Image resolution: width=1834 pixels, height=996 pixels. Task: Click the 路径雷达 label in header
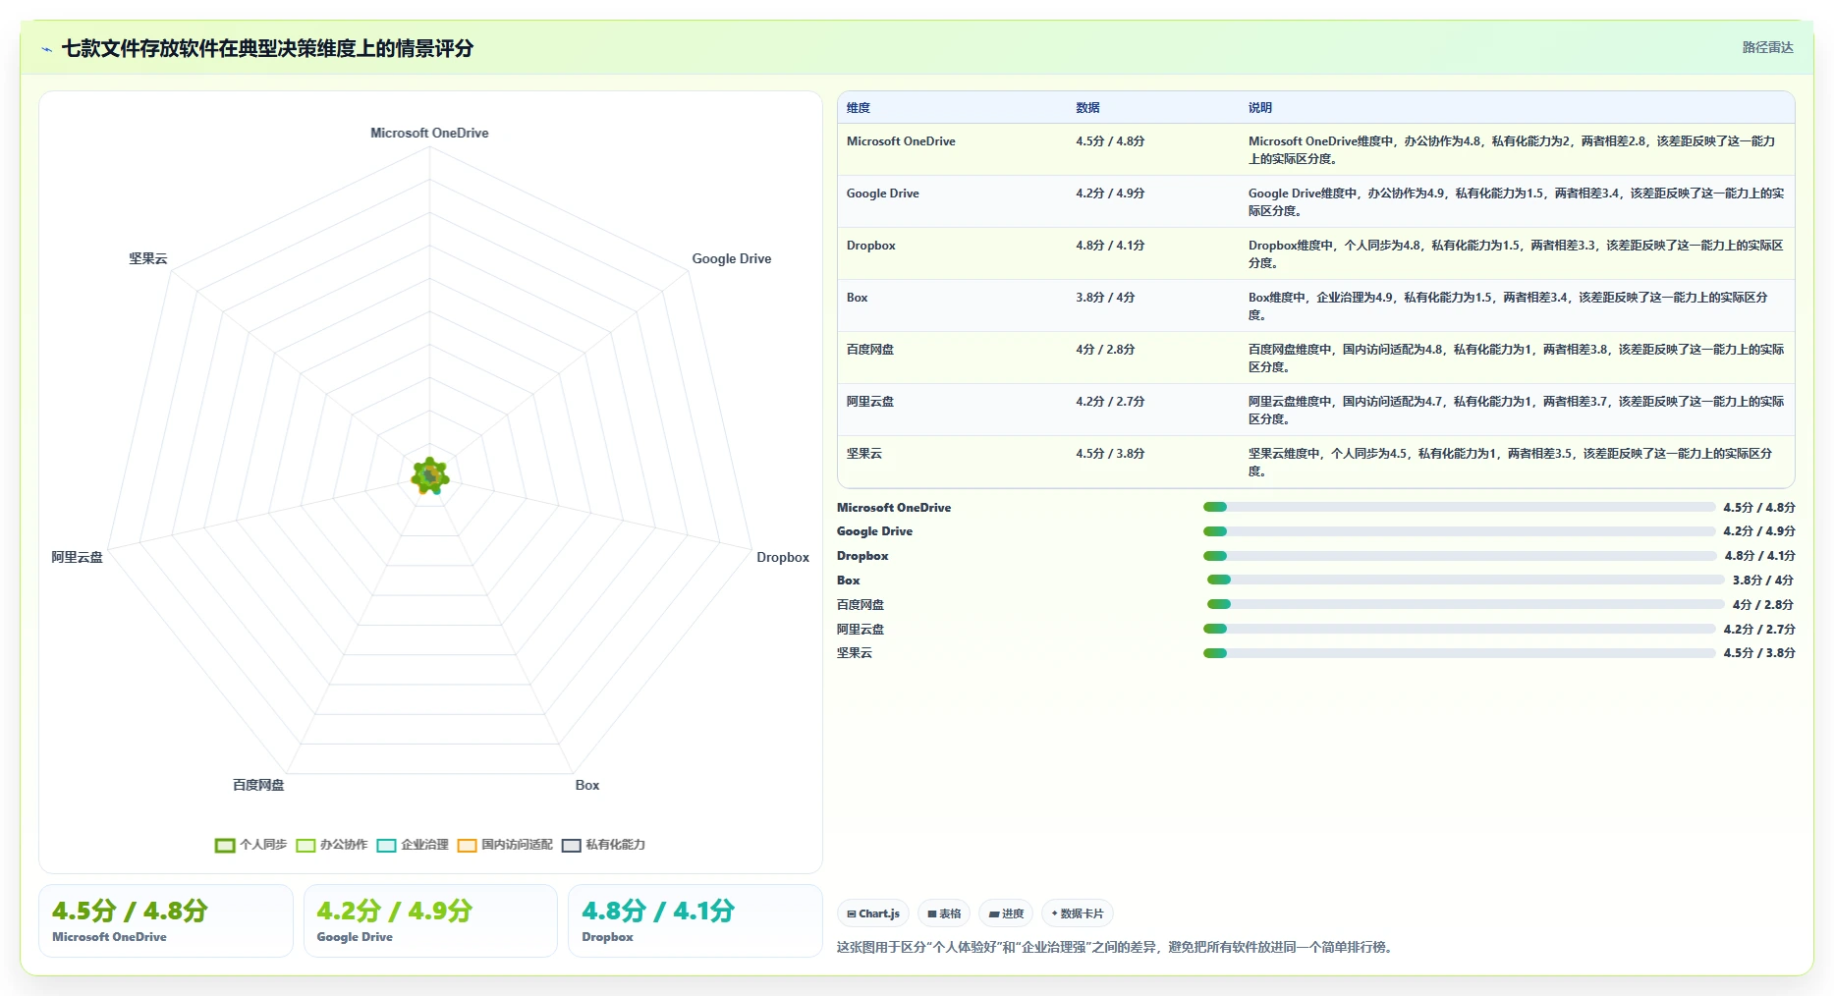pyautogui.click(x=1767, y=47)
